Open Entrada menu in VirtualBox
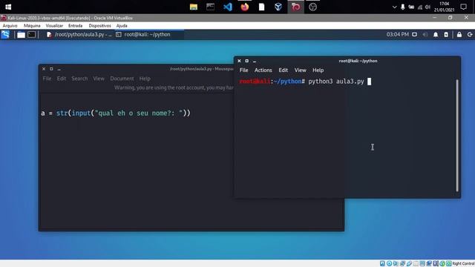 (76, 26)
